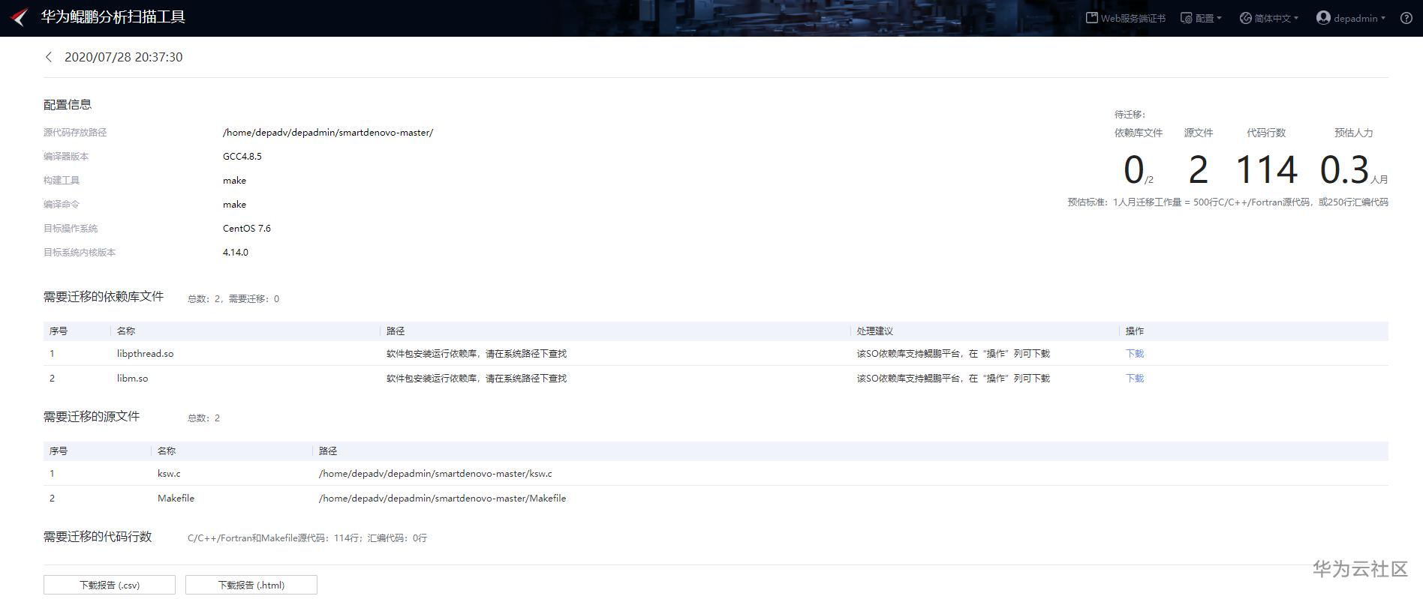Click the 需要迁移的源文件 heading
The image size is (1423, 599).
pyautogui.click(x=92, y=417)
